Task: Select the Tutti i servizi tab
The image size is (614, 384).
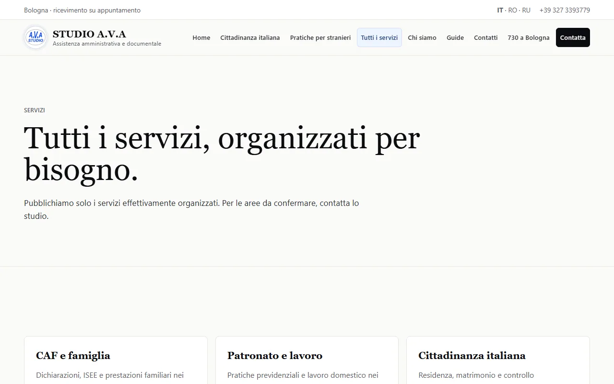Action: (379, 37)
